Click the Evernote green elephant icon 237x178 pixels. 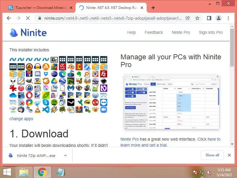(x=79, y=74)
